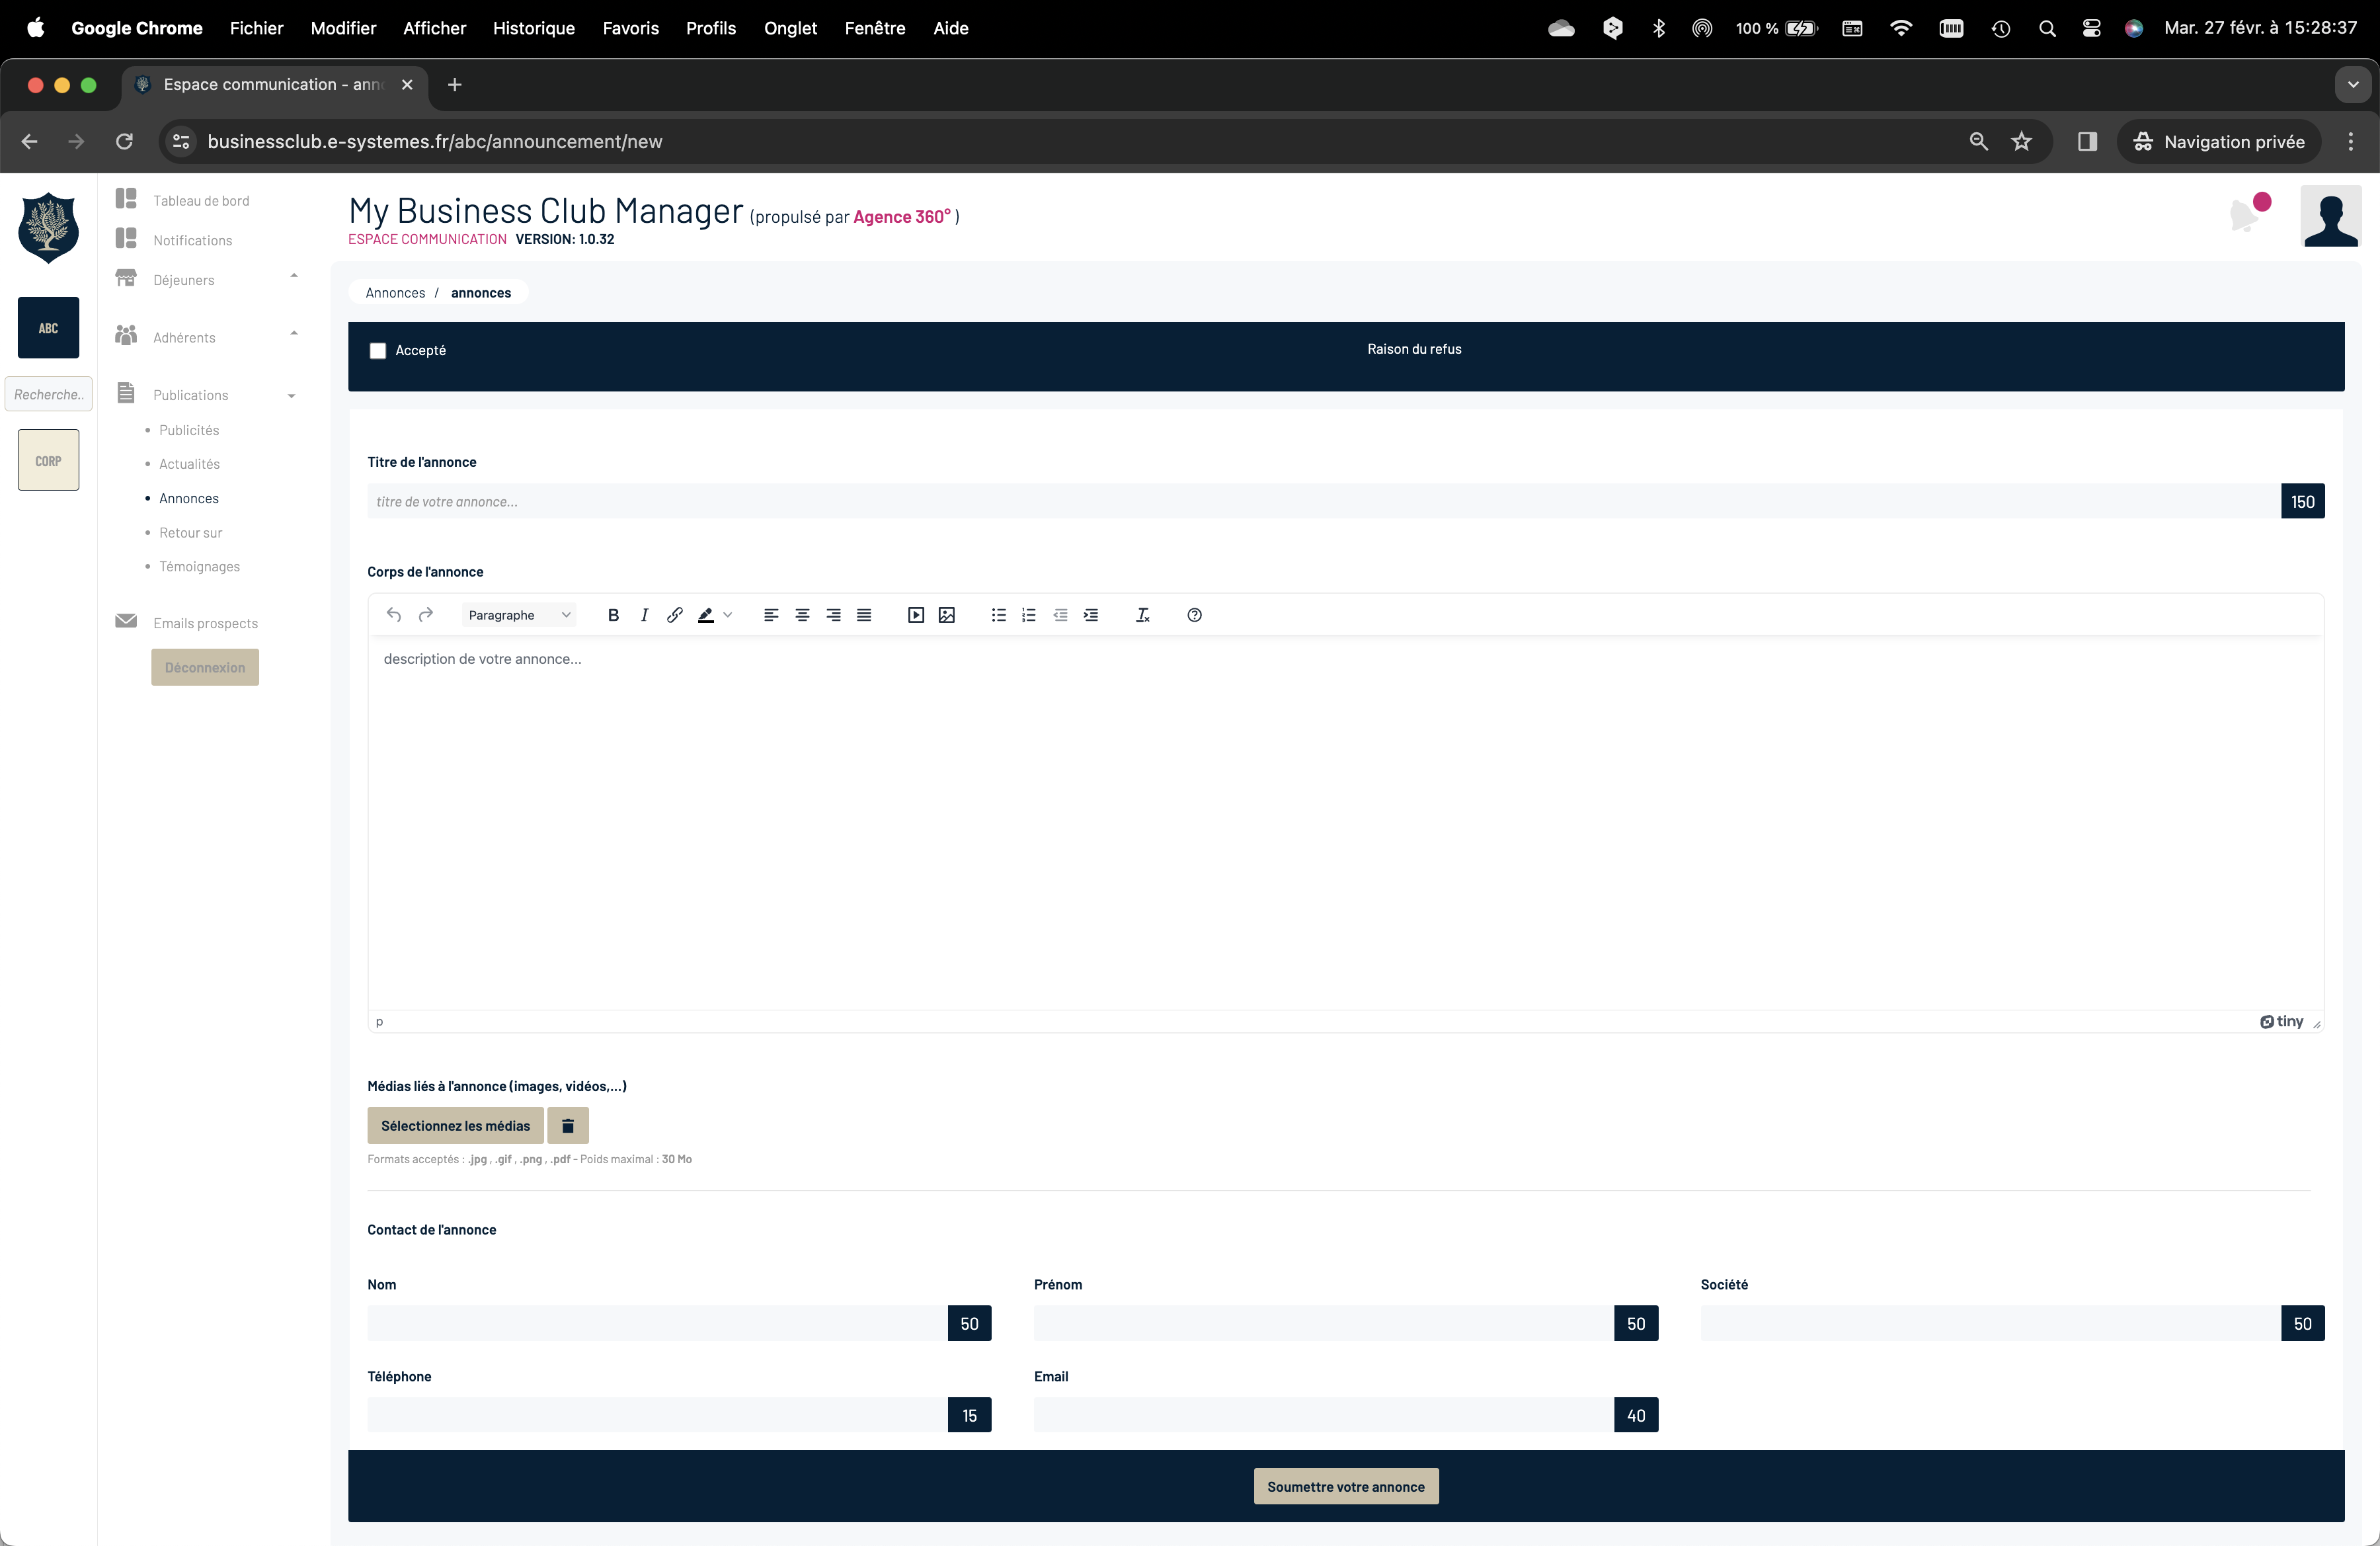Viewport: 2380px width, 1546px height.
Task: Toggle bold formatting in editor
Action: [613, 615]
